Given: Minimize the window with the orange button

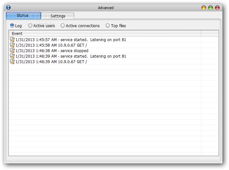Looking at the screenshot, I should [204, 8].
